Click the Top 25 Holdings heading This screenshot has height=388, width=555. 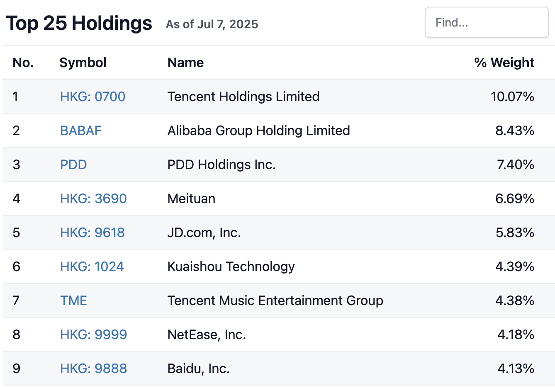[x=79, y=23]
